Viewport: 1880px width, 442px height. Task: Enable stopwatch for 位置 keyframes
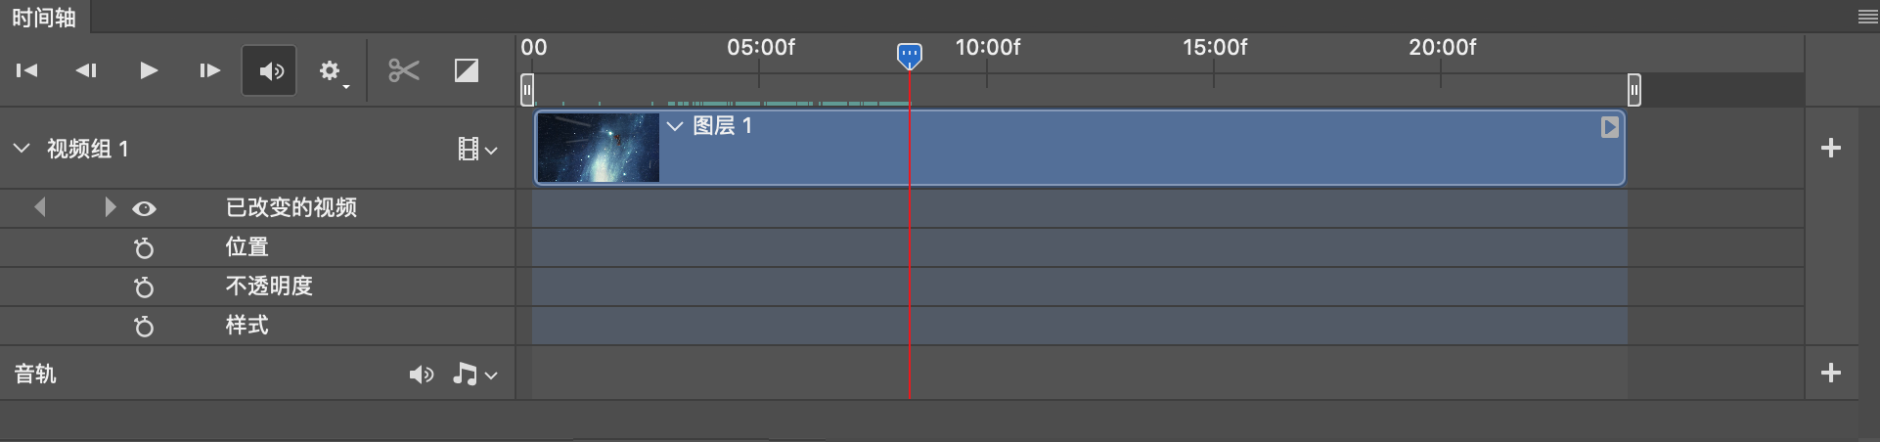[x=144, y=248]
